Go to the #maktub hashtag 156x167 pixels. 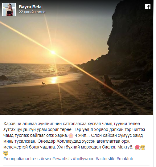(125, 159)
